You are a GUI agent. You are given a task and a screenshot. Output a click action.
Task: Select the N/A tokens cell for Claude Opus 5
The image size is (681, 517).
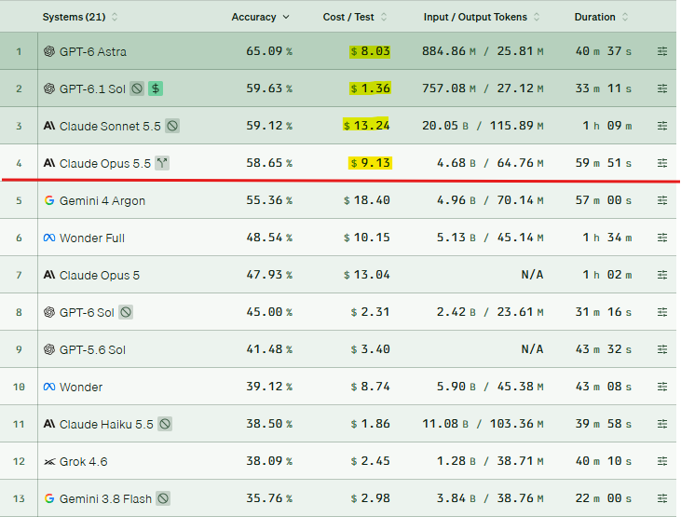coord(532,275)
